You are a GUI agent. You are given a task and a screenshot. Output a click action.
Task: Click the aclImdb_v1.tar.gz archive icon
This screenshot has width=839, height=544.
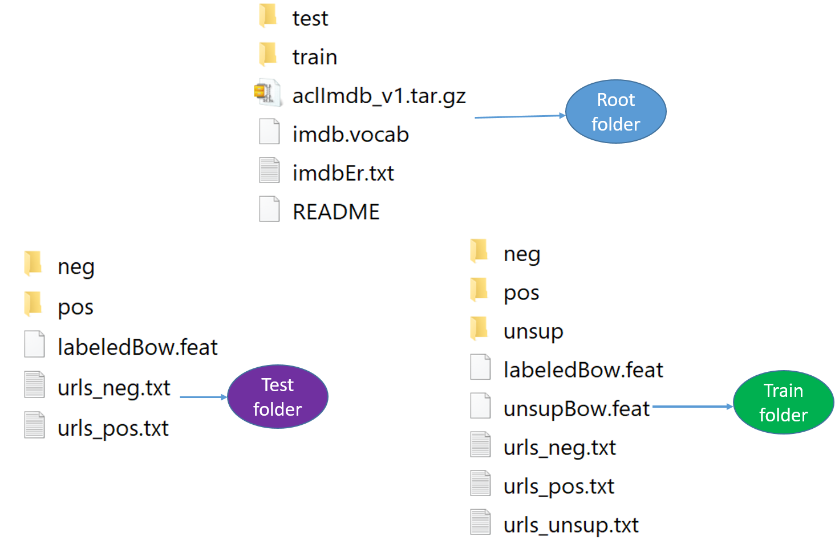click(268, 93)
